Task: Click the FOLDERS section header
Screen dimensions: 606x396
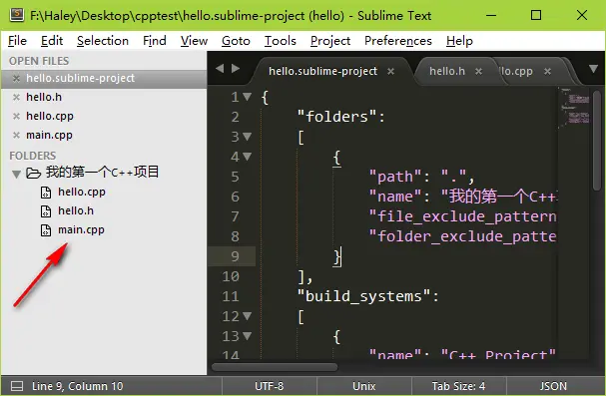Action: point(33,156)
